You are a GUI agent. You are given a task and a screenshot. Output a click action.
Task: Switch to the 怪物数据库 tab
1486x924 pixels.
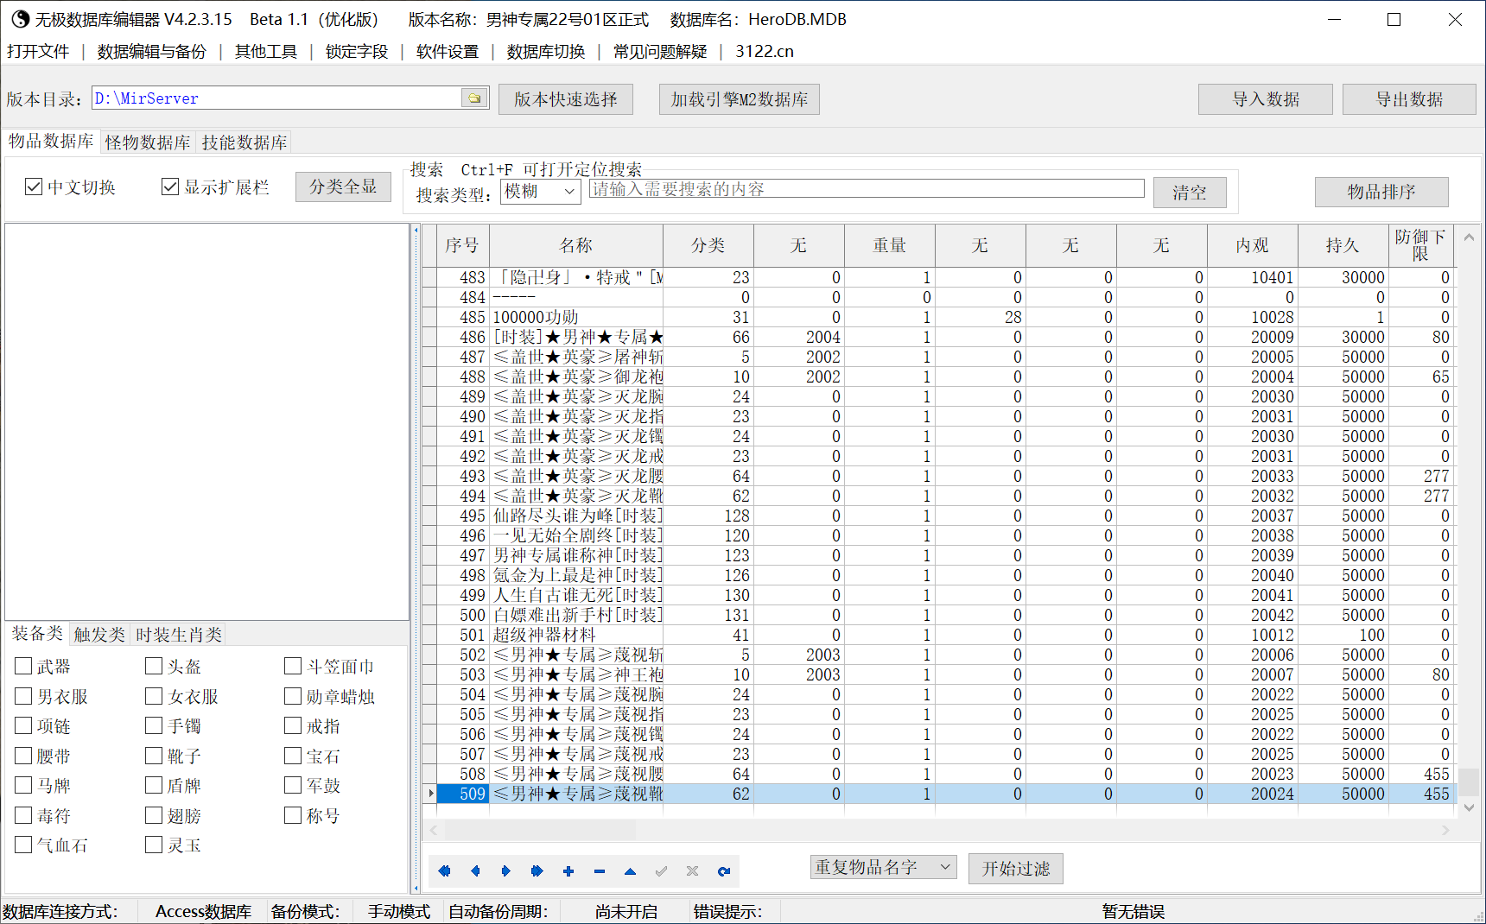tap(148, 142)
